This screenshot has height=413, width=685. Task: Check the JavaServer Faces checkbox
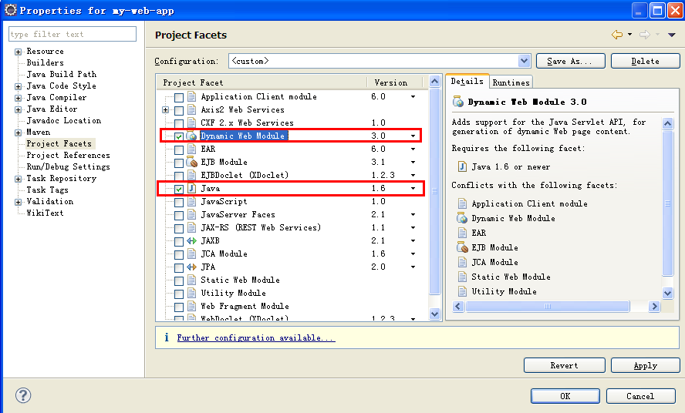pyautogui.click(x=179, y=215)
